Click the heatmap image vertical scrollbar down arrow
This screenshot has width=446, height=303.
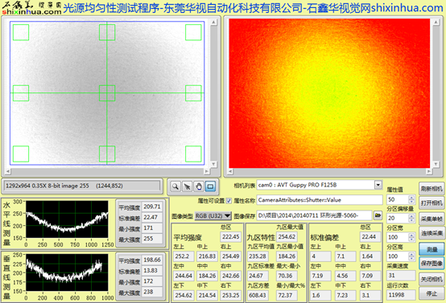coord(436,164)
